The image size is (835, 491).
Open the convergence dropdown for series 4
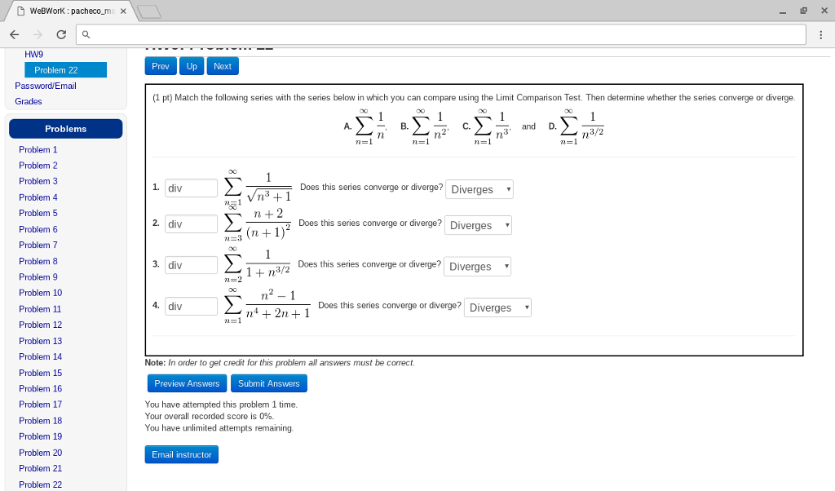coord(497,307)
